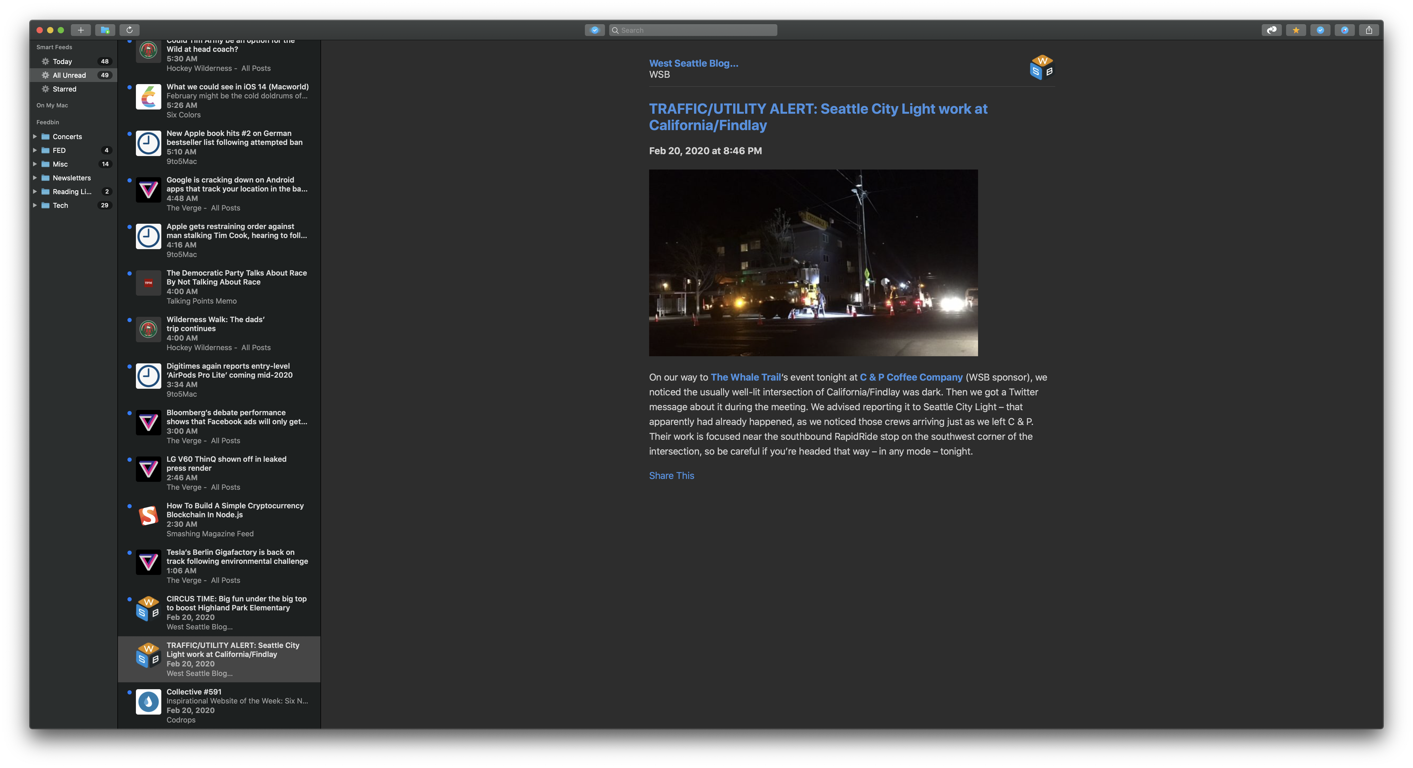Click Six Colors icon on iOS 14 article

pyautogui.click(x=148, y=97)
